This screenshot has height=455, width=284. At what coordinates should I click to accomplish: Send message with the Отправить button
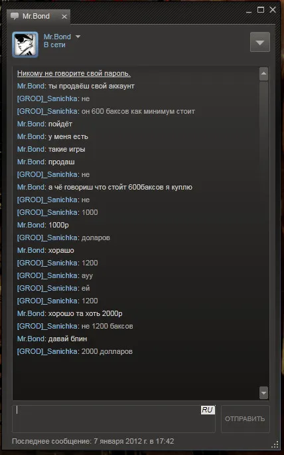click(246, 418)
